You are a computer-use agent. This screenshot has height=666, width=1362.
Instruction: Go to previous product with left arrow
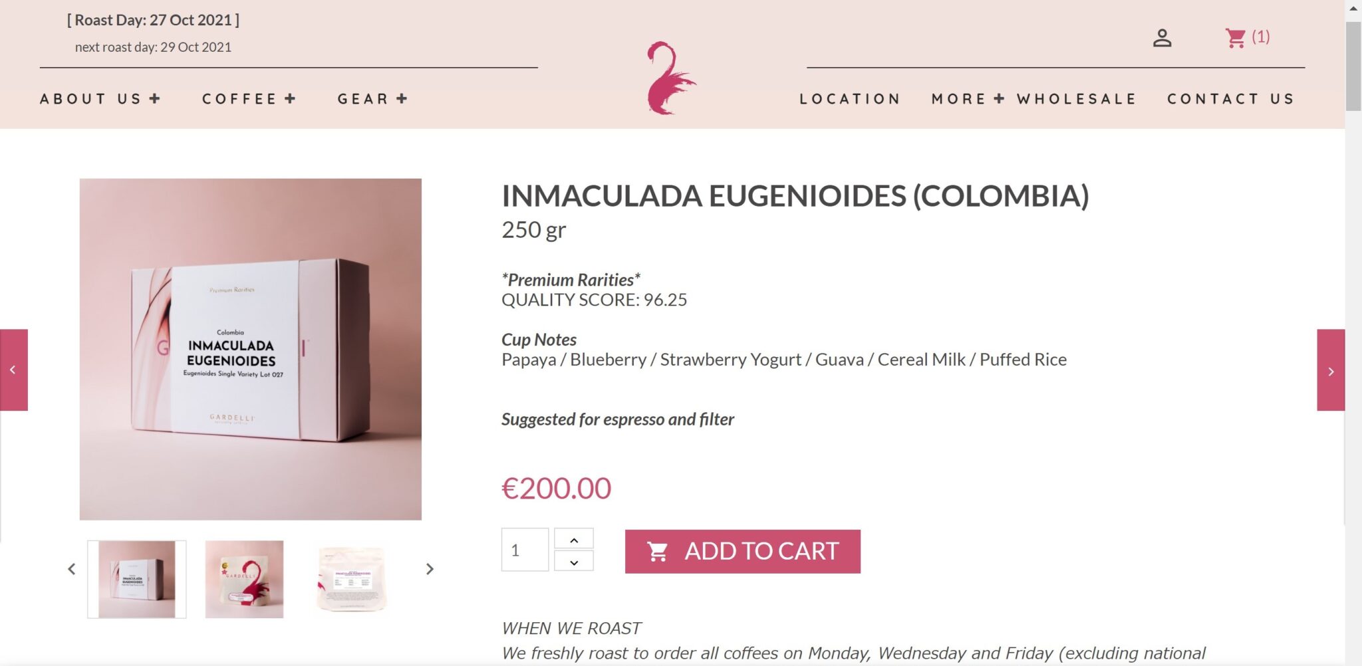point(13,370)
